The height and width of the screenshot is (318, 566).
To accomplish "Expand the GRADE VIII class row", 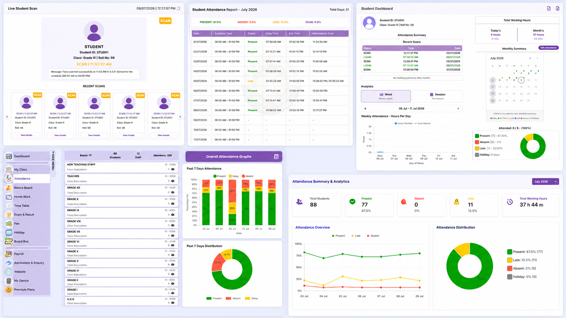I will pyautogui.click(x=121, y=223).
